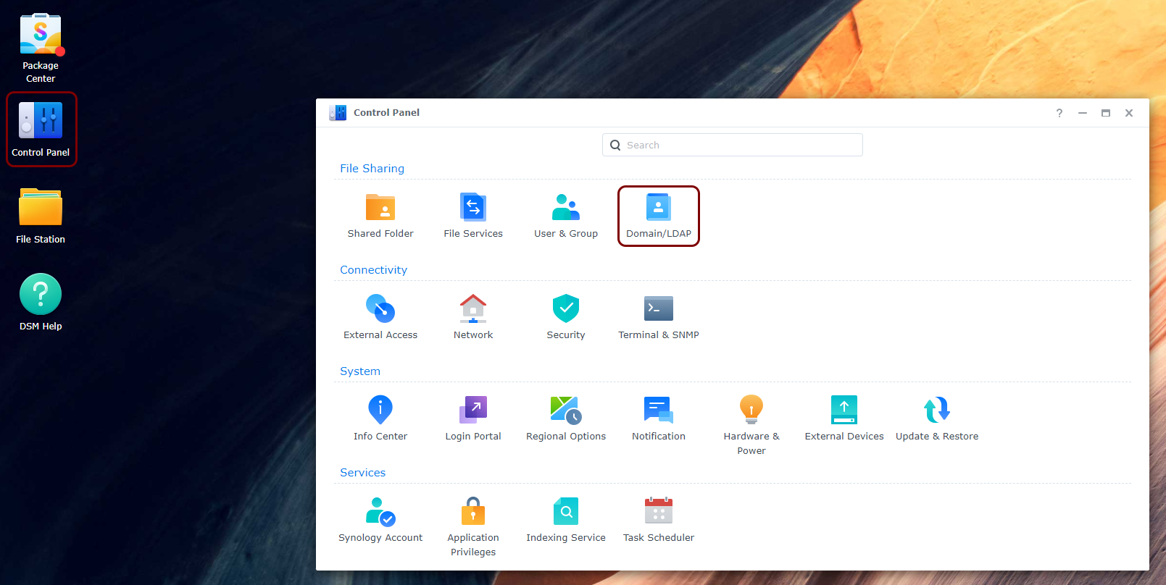Open Regional Options

coord(566,418)
